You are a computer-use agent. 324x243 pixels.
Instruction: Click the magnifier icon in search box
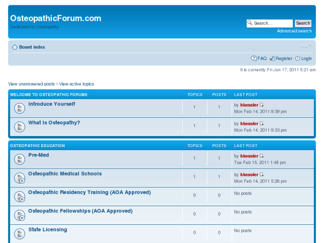pyautogui.click(x=250, y=23)
